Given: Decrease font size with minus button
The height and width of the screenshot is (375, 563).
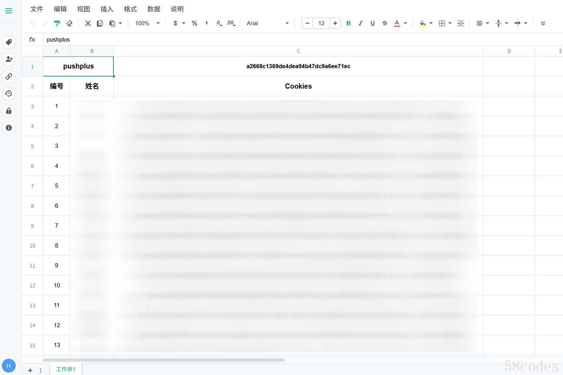Looking at the screenshot, I should click(x=307, y=23).
